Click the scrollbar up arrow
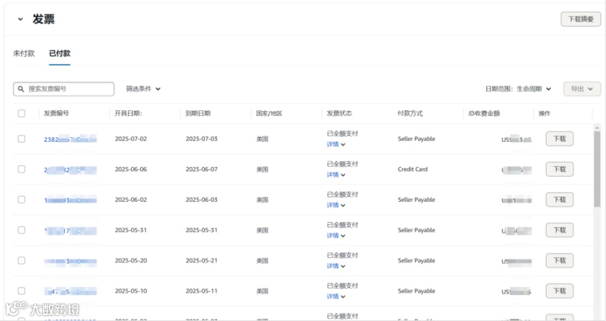Screen dimensions: 606x321 [x=597, y=127]
